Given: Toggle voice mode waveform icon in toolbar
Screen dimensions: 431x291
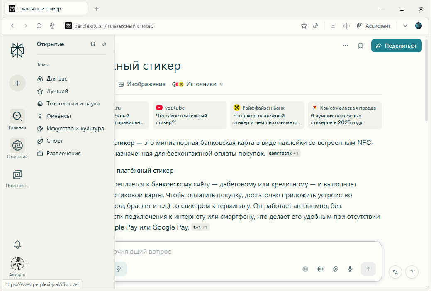Looking at the screenshot, I should pyautogui.click(x=346, y=26).
